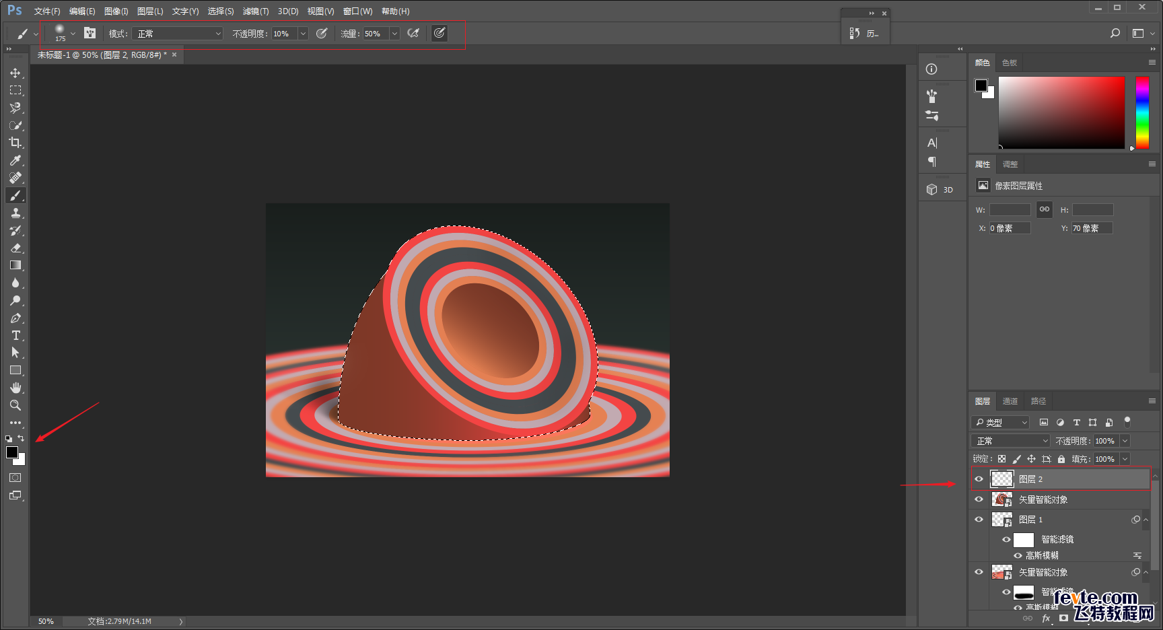Viewport: 1163px width, 630px height.
Task: Switch to the 调整 tab
Action: point(1010,164)
